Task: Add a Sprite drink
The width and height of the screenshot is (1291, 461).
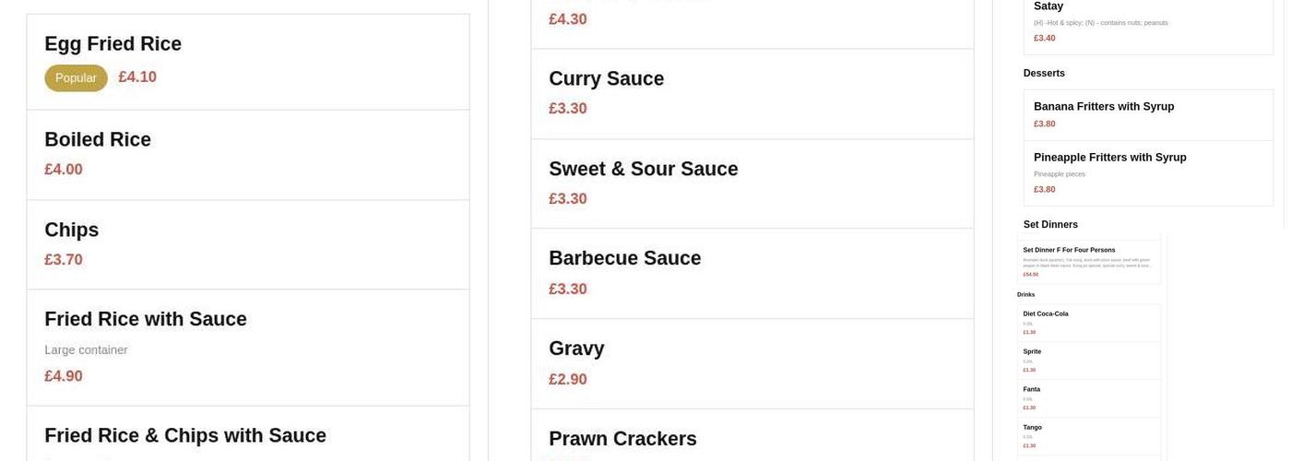Action: click(1088, 361)
